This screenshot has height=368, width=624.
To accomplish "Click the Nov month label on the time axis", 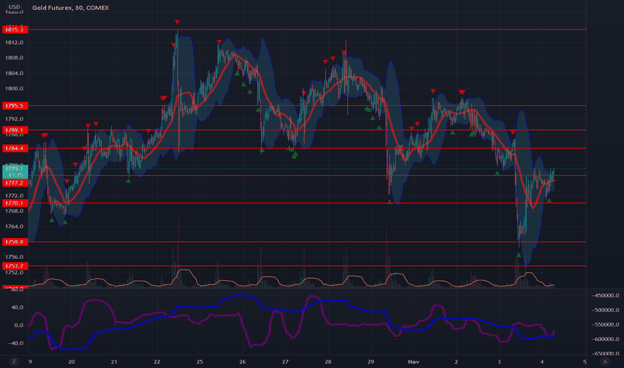I will coord(414,361).
